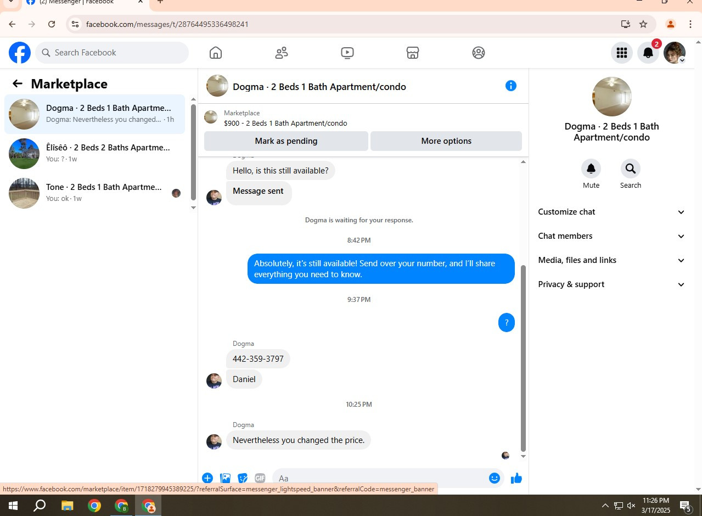Select "Nevertheless you changed the price." message
The width and height of the screenshot is (702, 516).
(299, 440)
